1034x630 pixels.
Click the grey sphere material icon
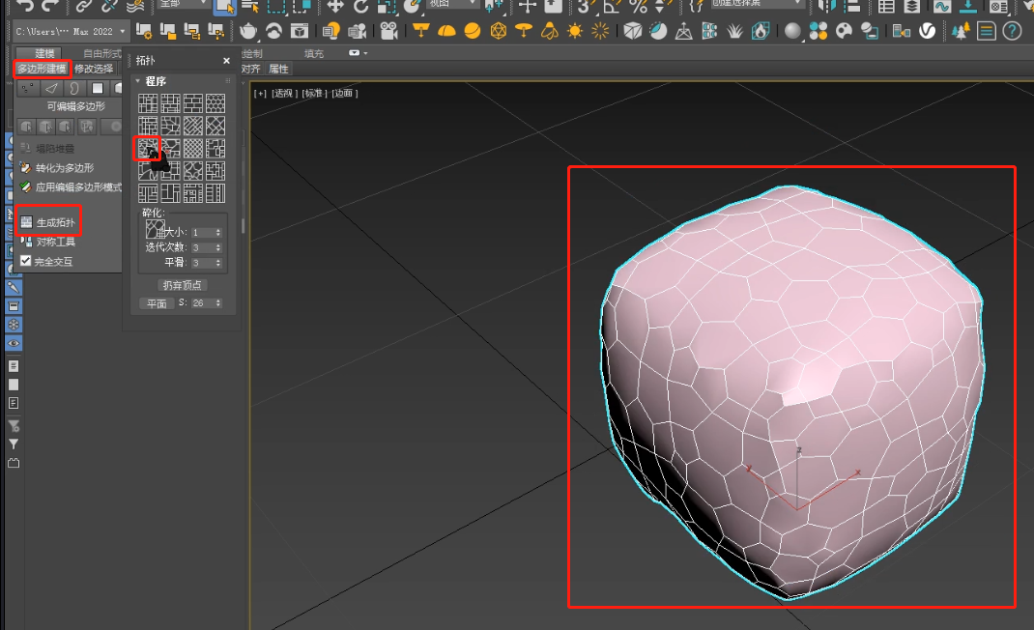(792, 31)
